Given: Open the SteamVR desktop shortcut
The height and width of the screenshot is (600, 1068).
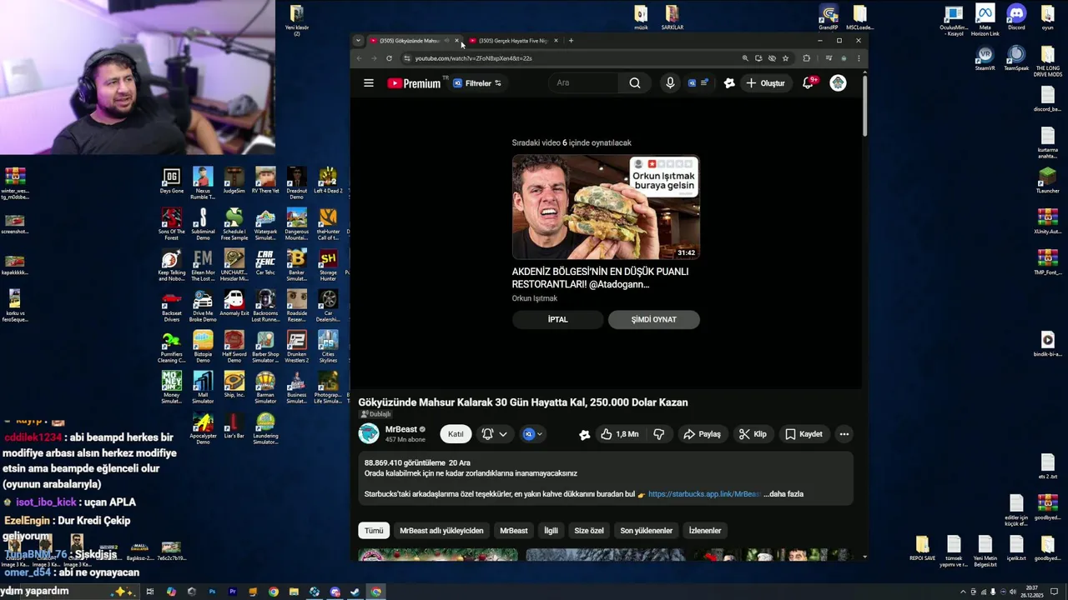Looking at the screenshot, I should (985, 59).
